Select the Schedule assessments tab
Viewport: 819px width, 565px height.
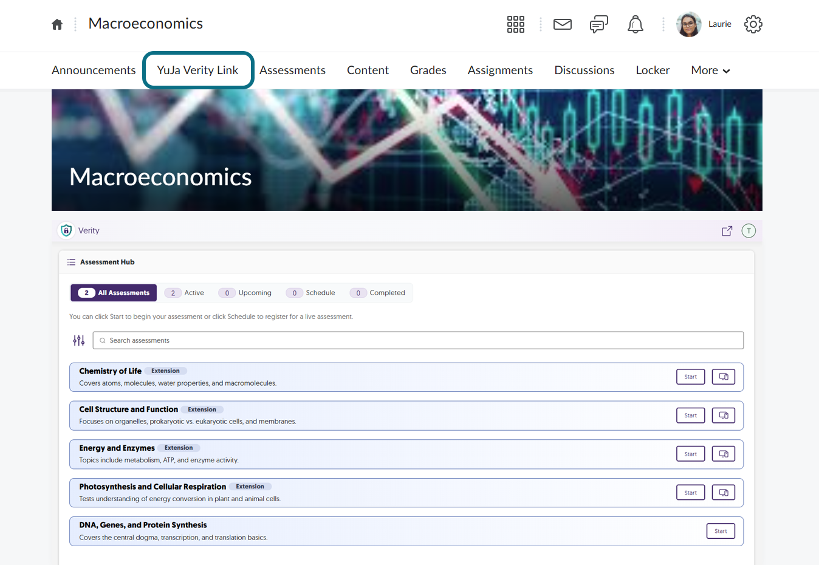tap(311, 293)
